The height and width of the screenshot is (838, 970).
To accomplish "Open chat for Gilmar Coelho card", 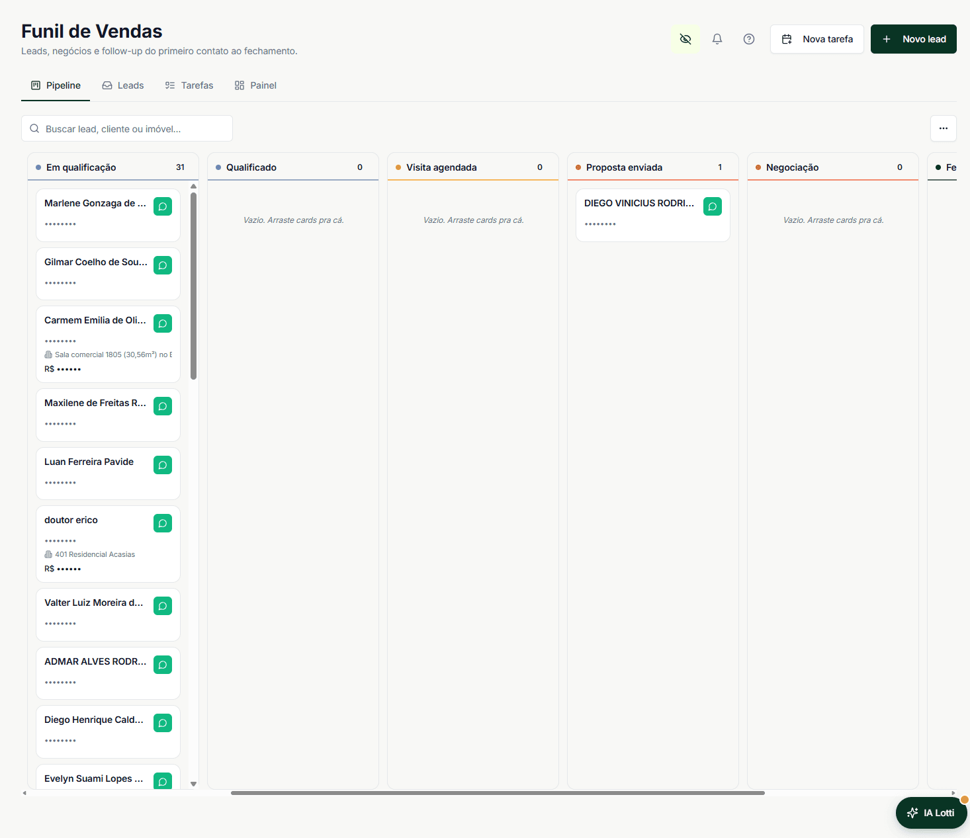I will coord(163,265).
